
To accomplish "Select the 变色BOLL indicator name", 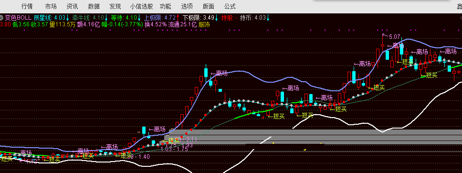I will [x=18, y=18].
